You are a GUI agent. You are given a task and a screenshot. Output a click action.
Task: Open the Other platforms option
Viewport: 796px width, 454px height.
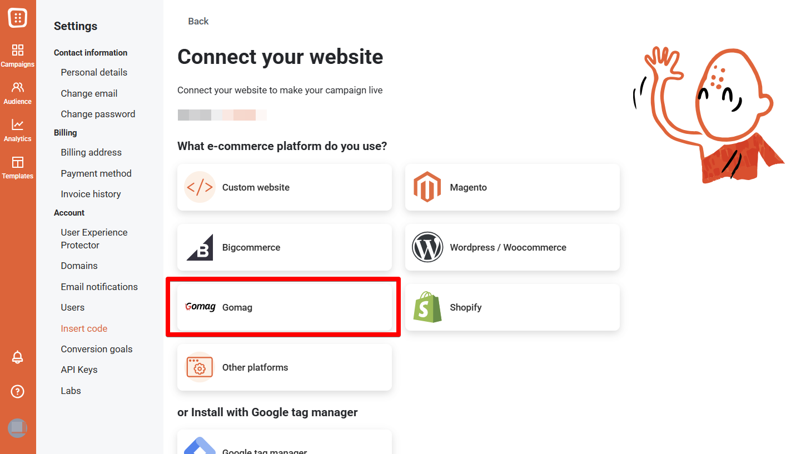[x=284, y=367]
